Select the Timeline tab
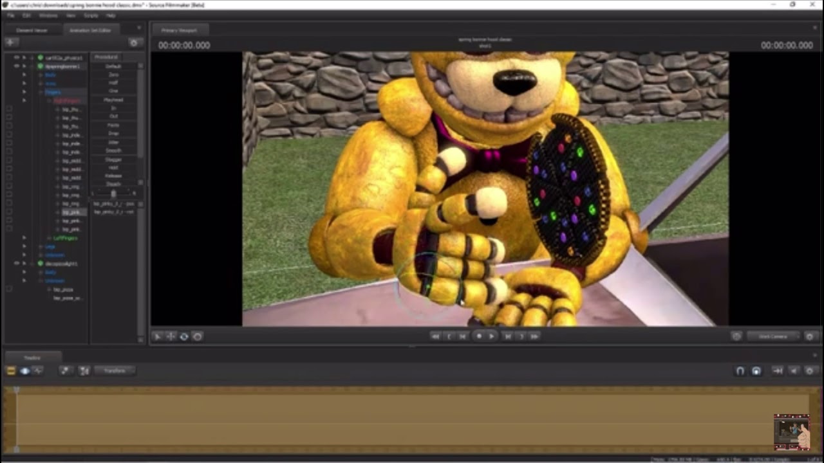Image resolution: width=824 pixels, height=463 pixels. tap(32, 358)
